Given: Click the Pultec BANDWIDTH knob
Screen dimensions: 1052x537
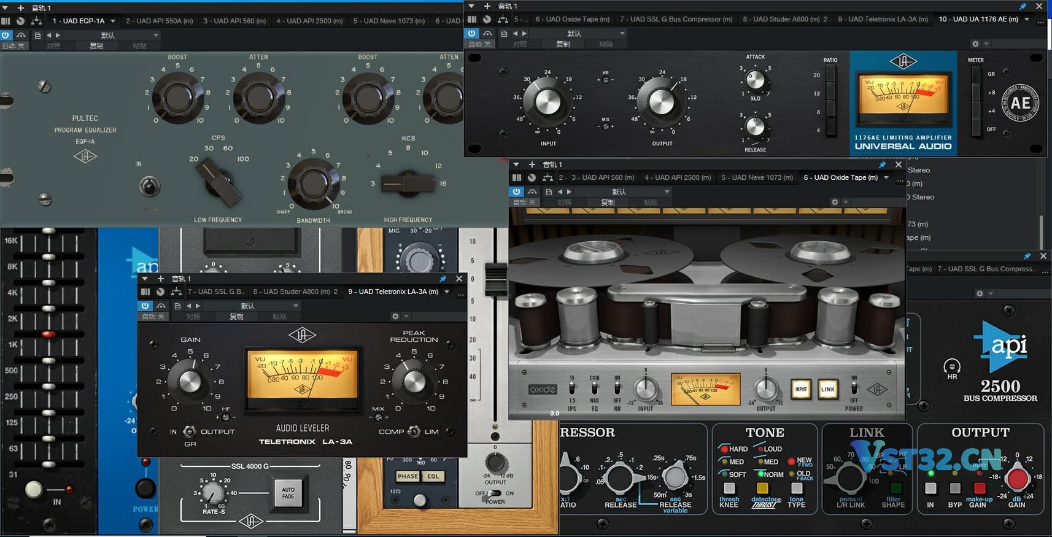Looking at the screenshot, I should 314,184.
